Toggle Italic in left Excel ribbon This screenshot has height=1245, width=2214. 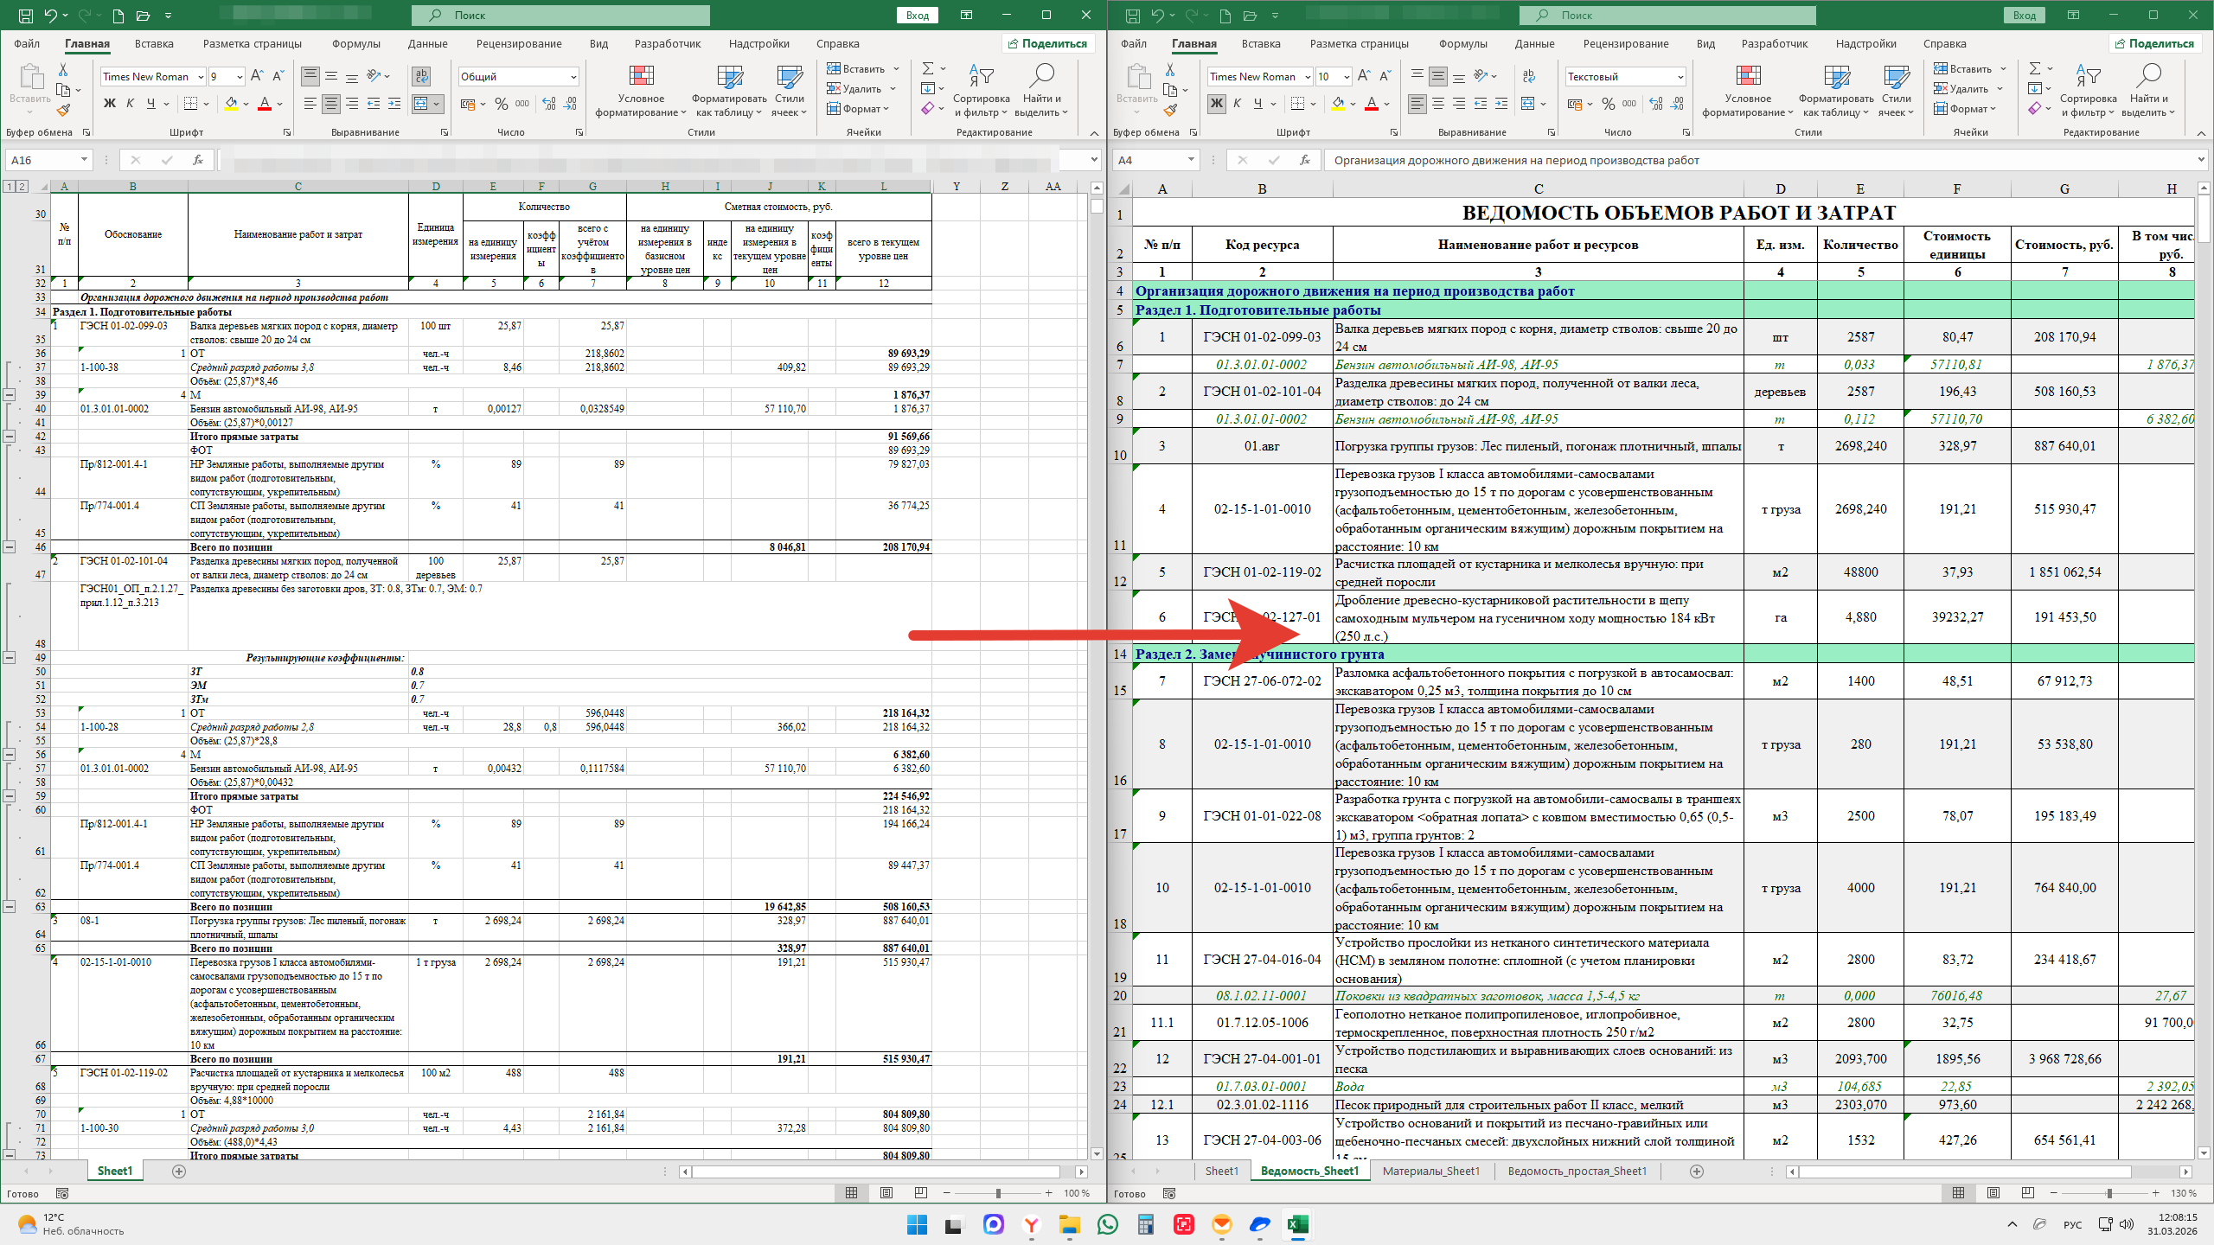(x=131, y=104)
